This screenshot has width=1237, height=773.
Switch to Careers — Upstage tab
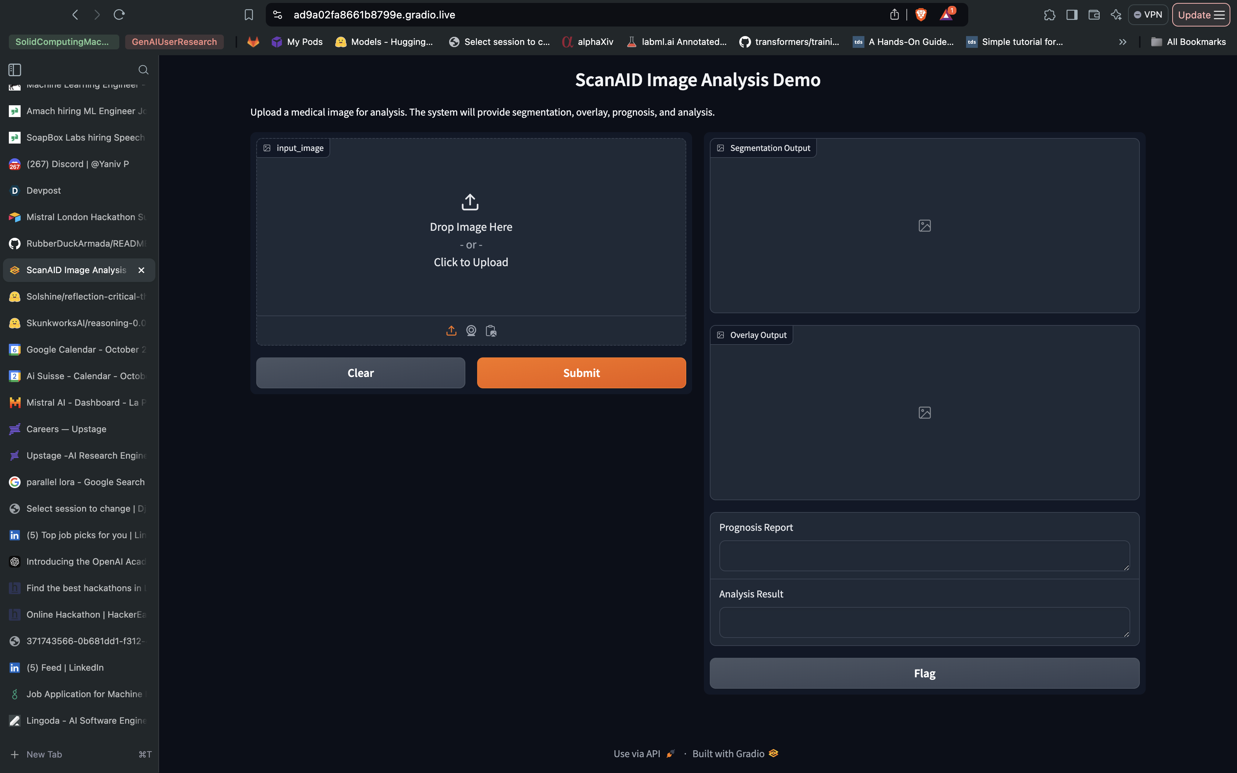pyautogui.click(x=66, y=429)
